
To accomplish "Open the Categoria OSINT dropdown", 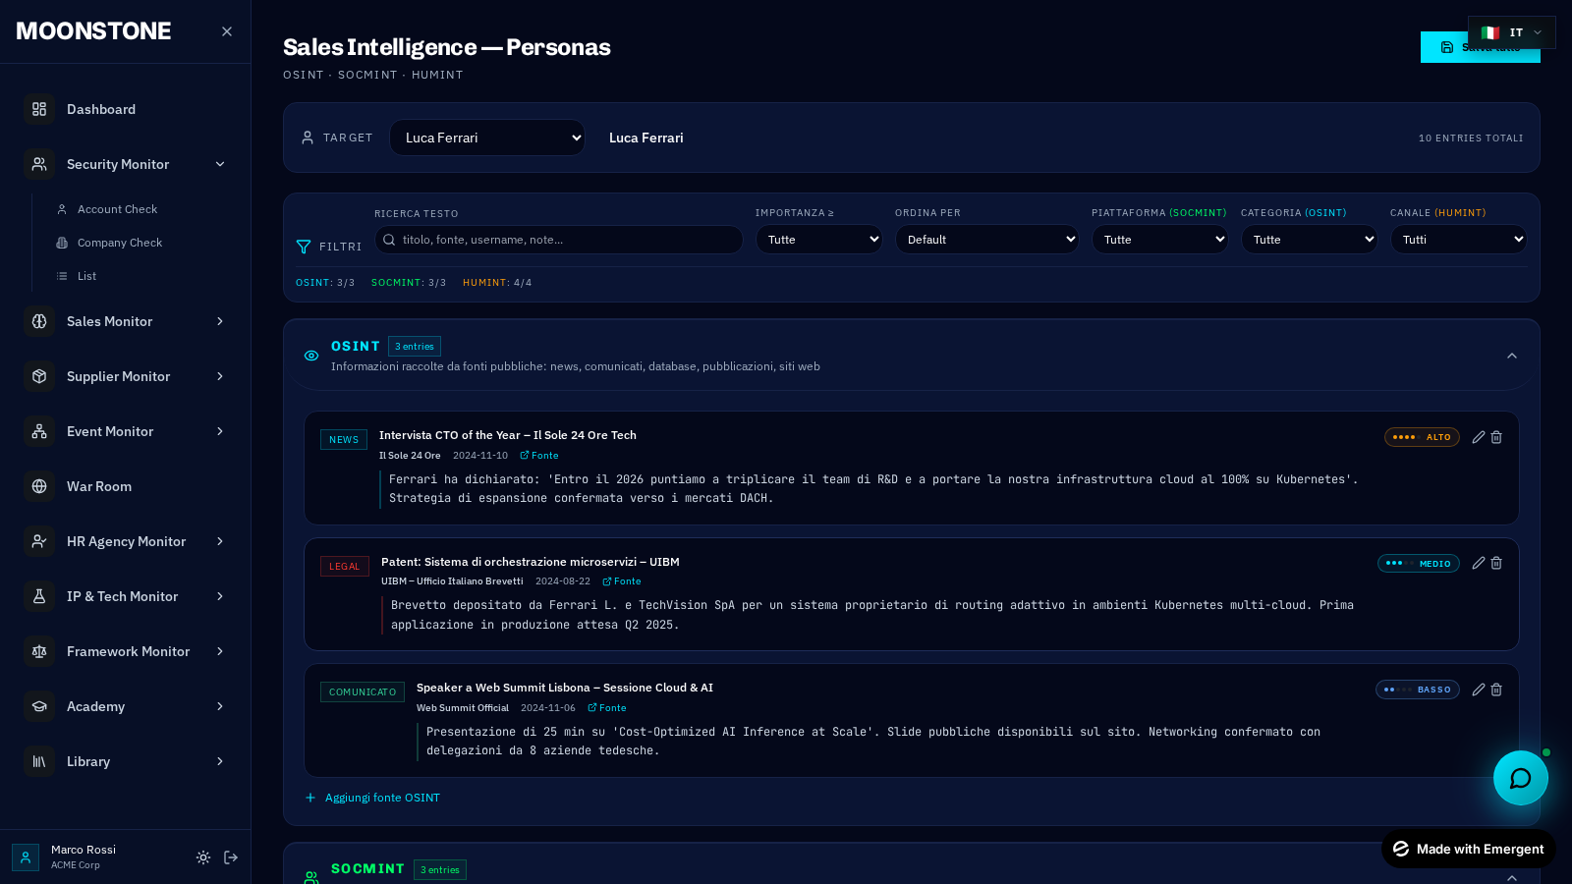I will pyautogui.click(x=1310, y=240).
